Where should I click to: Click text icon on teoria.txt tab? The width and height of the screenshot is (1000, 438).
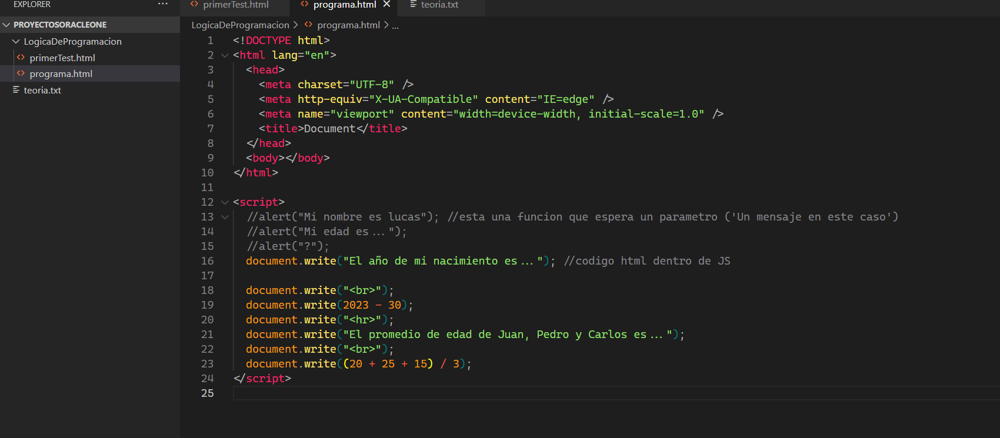coord(414,4)
